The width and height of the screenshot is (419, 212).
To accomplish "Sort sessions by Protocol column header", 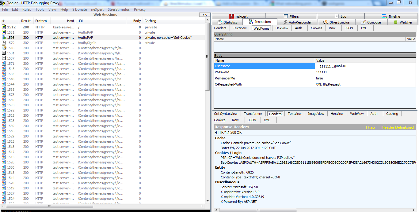I will point(41,21).
